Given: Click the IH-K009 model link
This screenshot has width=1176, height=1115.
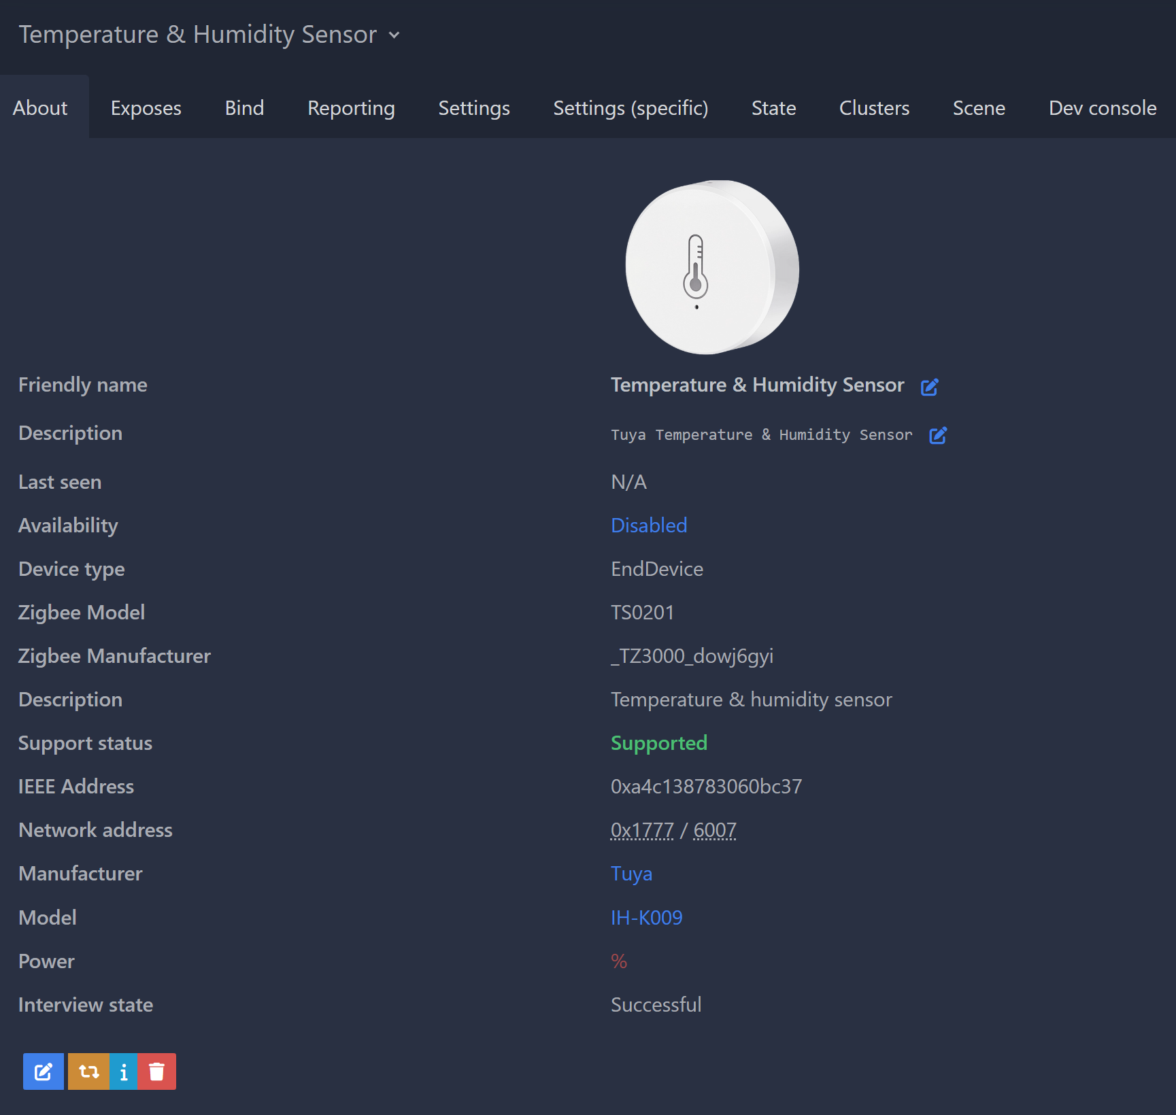Looking at the screenshot, I should (646, 917).
